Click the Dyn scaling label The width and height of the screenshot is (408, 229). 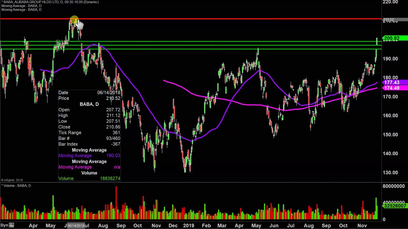coord(4,225)
